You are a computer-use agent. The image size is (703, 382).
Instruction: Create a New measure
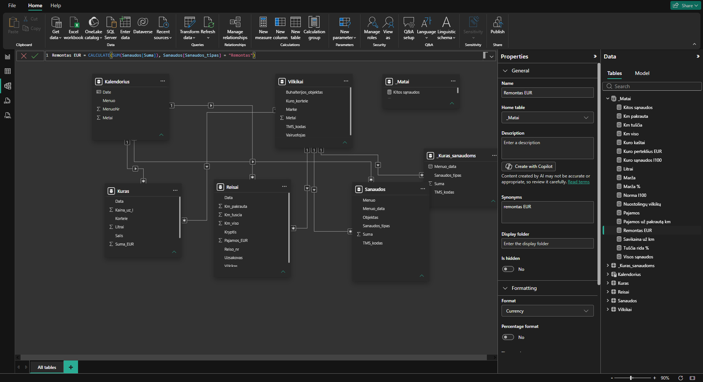click(x=263, y=28)
